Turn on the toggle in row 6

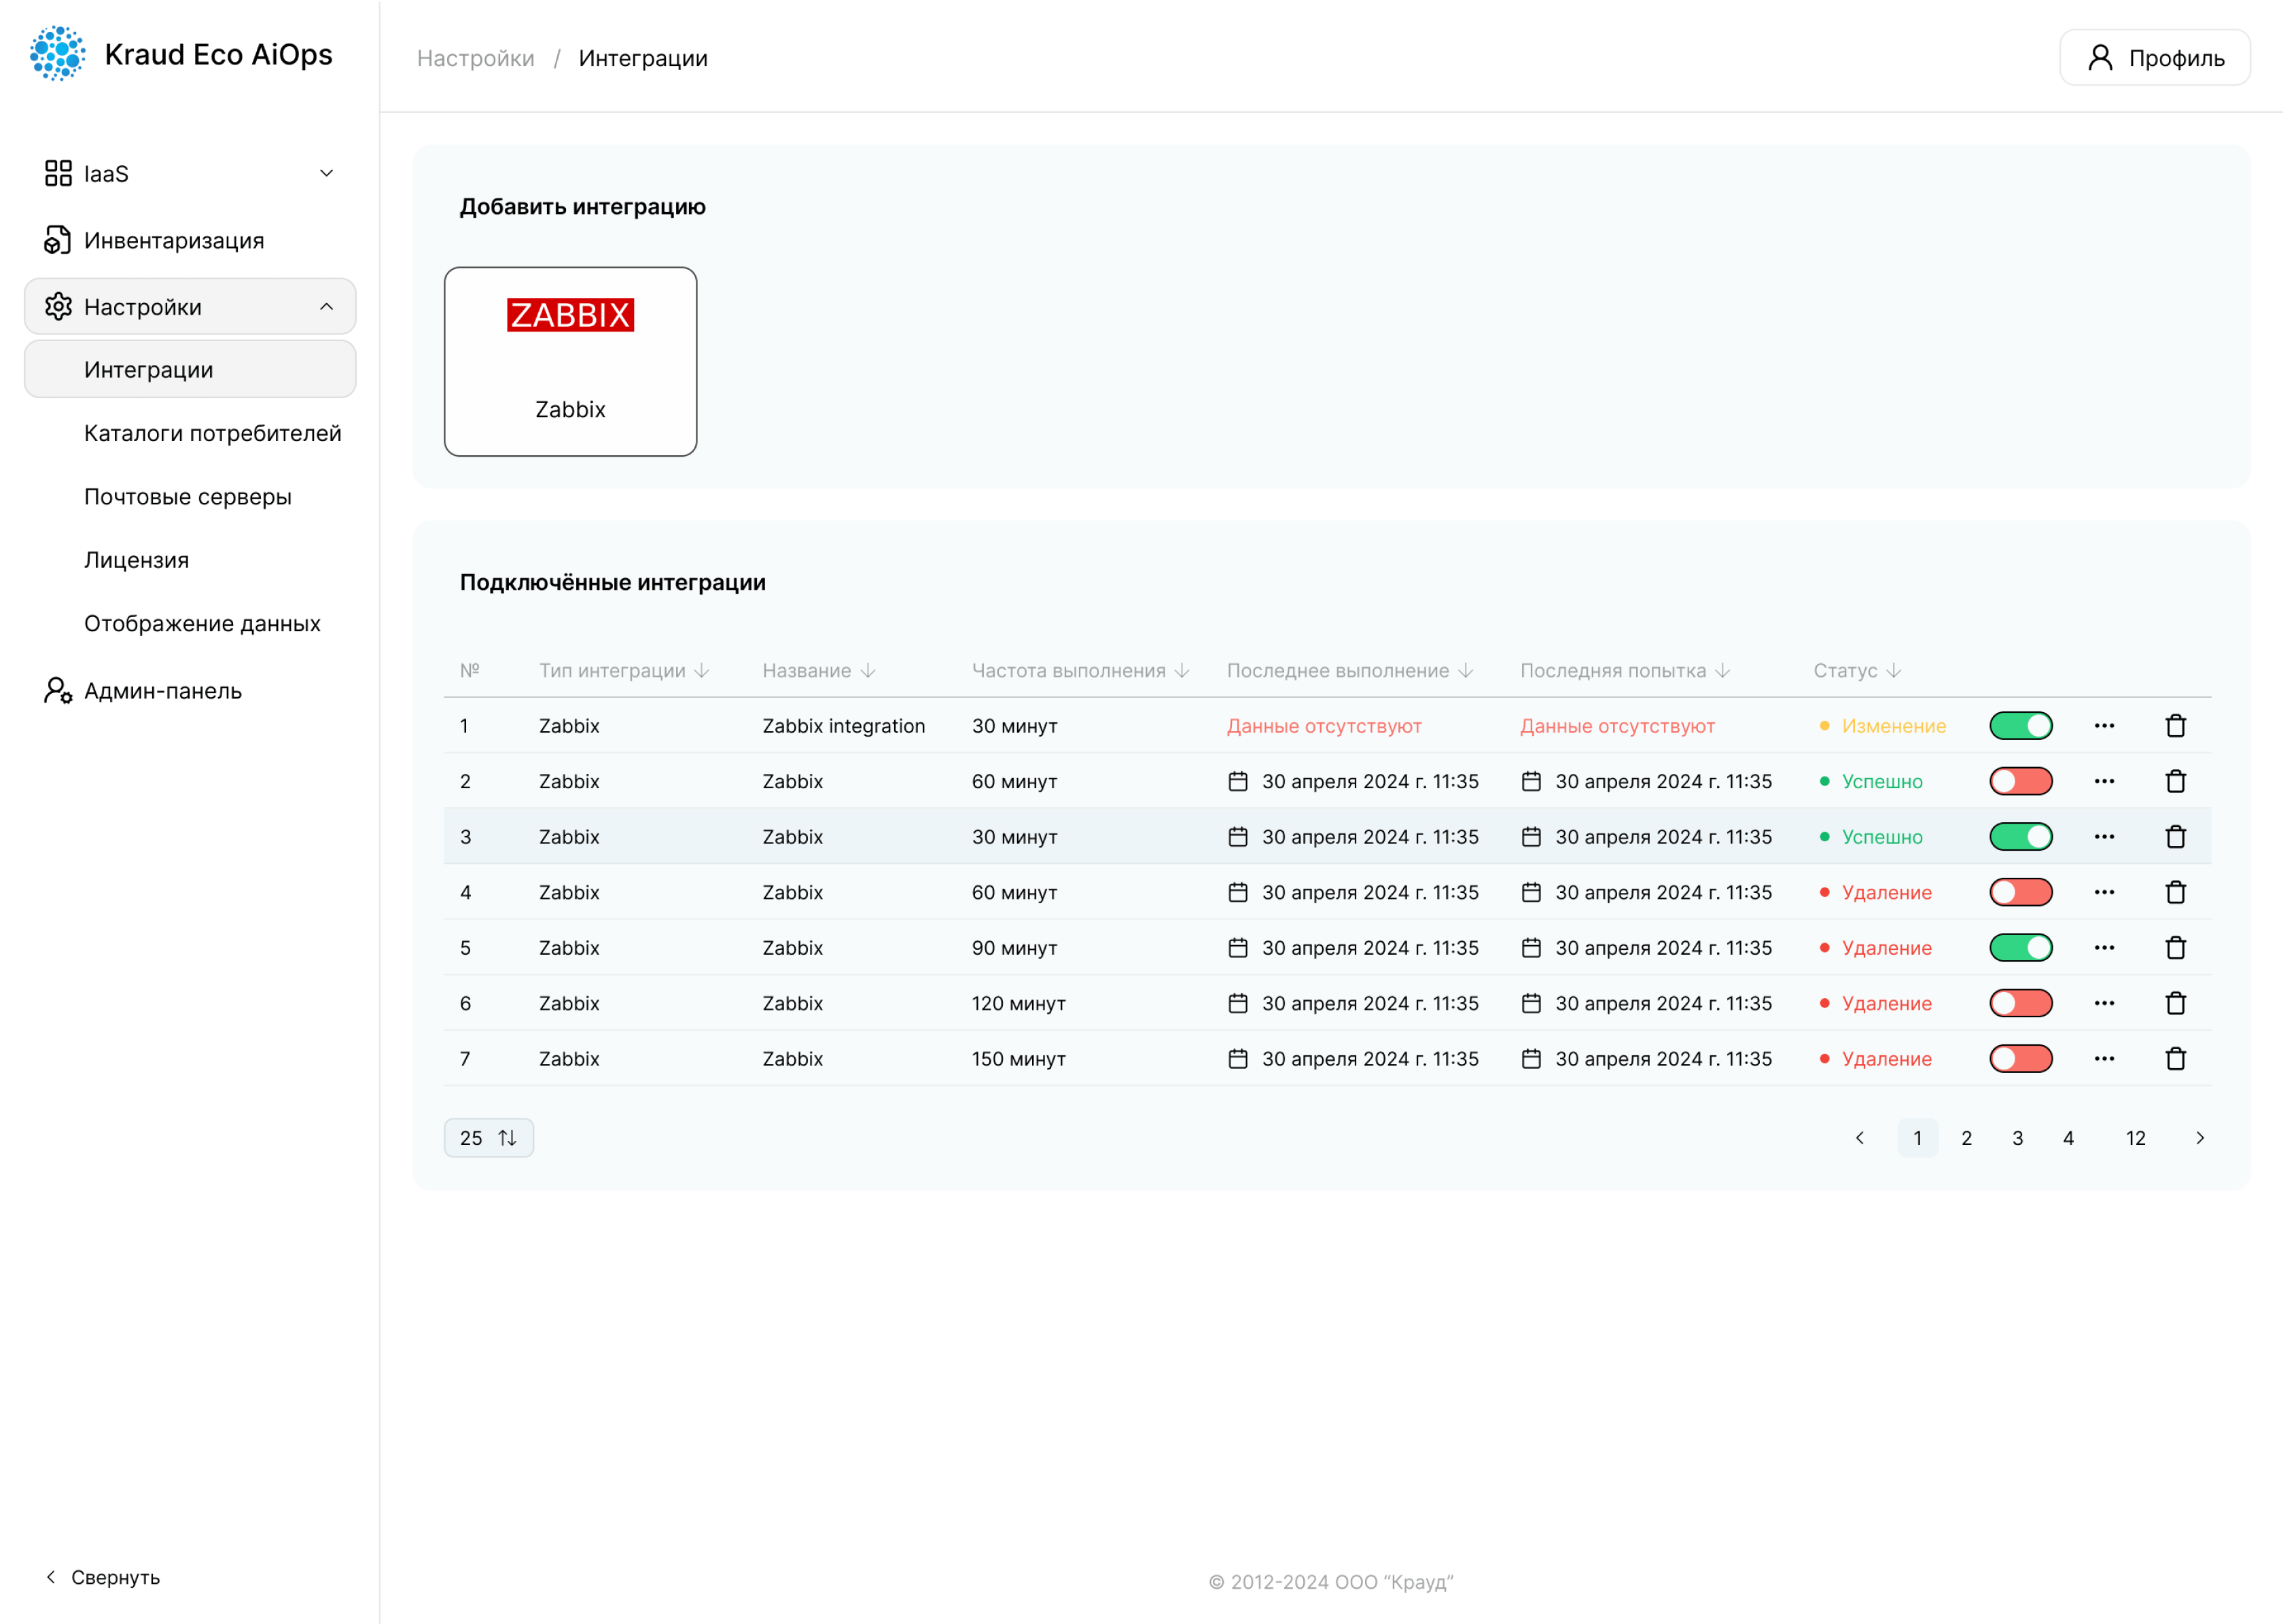pos(2020,1003)
